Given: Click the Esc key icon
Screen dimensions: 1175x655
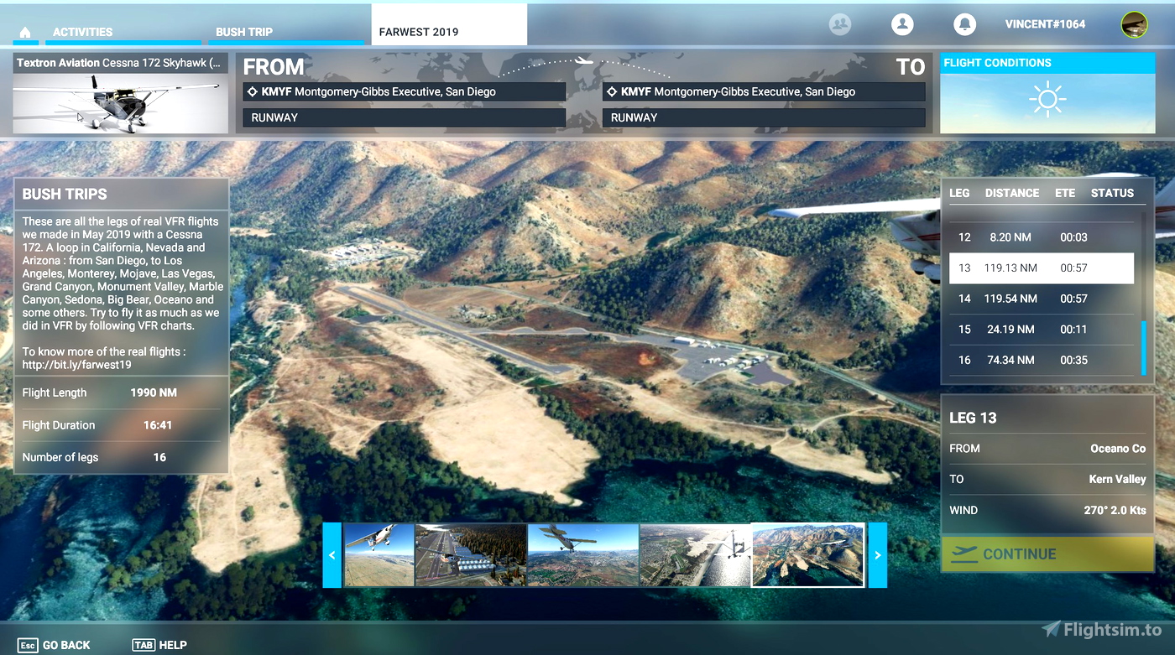Looking at the screenshot, I should point(28,645).
